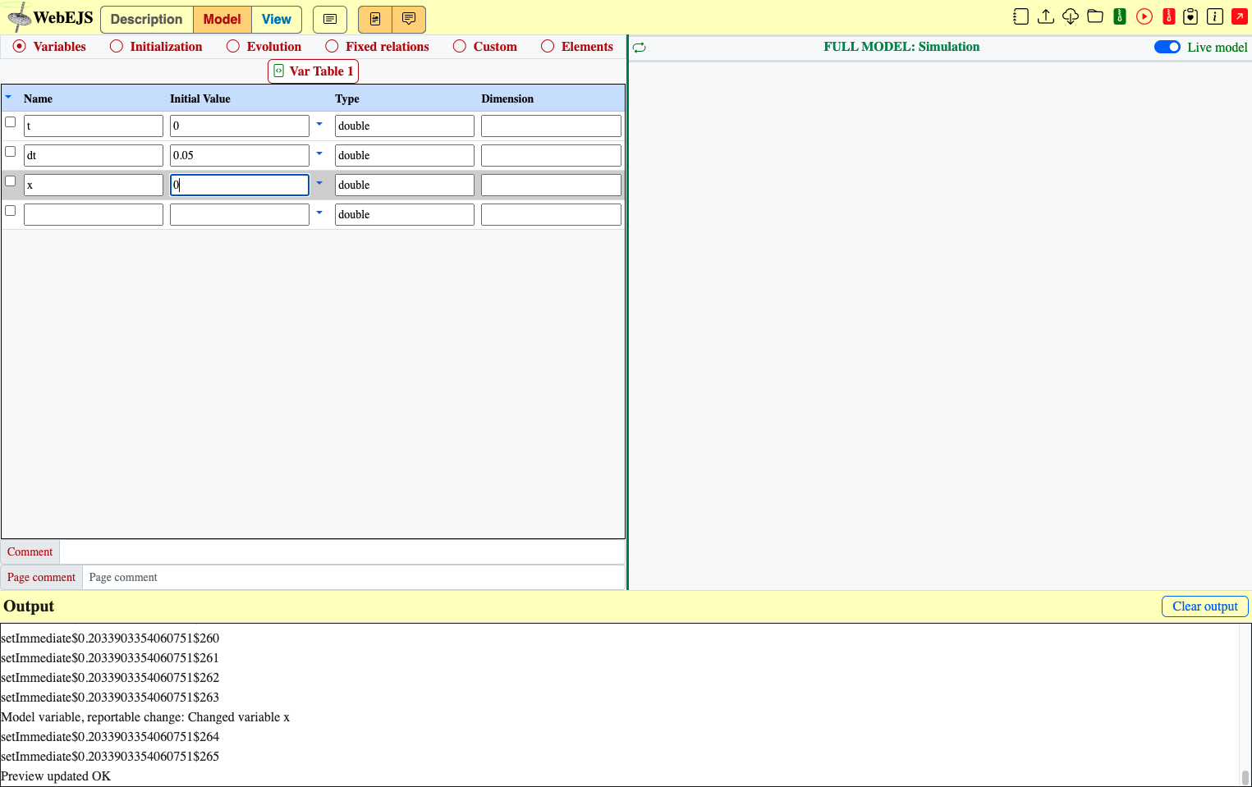Click the notebook icon in the top toolbar
The width and height of the screenshot is (1252, 787).
click(1020, 16)
